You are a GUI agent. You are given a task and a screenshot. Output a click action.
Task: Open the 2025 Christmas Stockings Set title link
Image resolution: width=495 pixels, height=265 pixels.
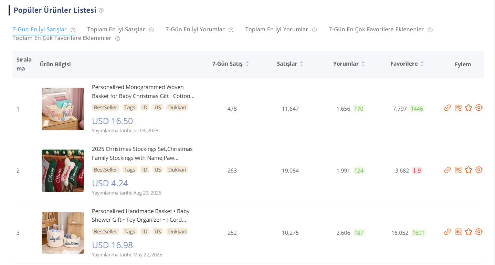click(142, 153)
